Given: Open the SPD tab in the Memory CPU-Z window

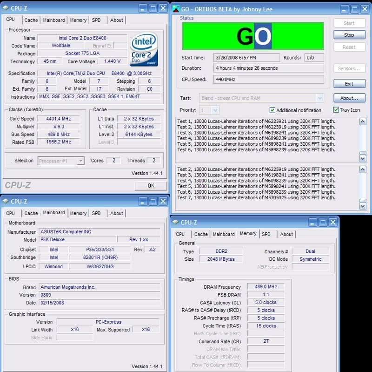Looking at the screenshot, I should click(x=266, y=234).
